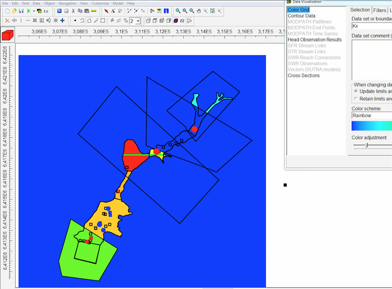Activate the Pan hand tool
392x289 pixels.
199,11
